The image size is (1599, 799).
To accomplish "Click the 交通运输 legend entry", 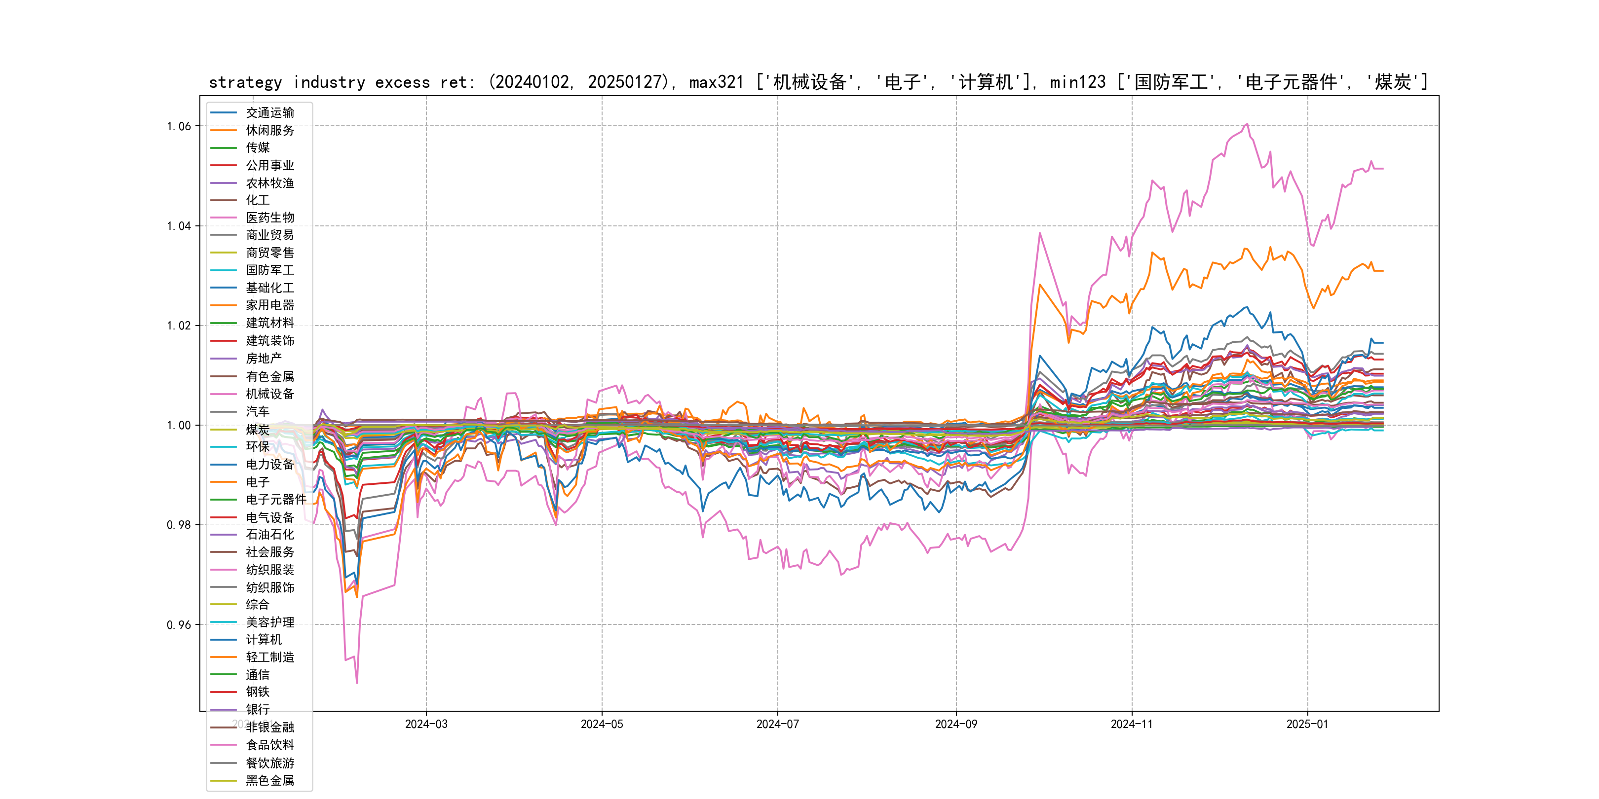I will pos(269,112).
